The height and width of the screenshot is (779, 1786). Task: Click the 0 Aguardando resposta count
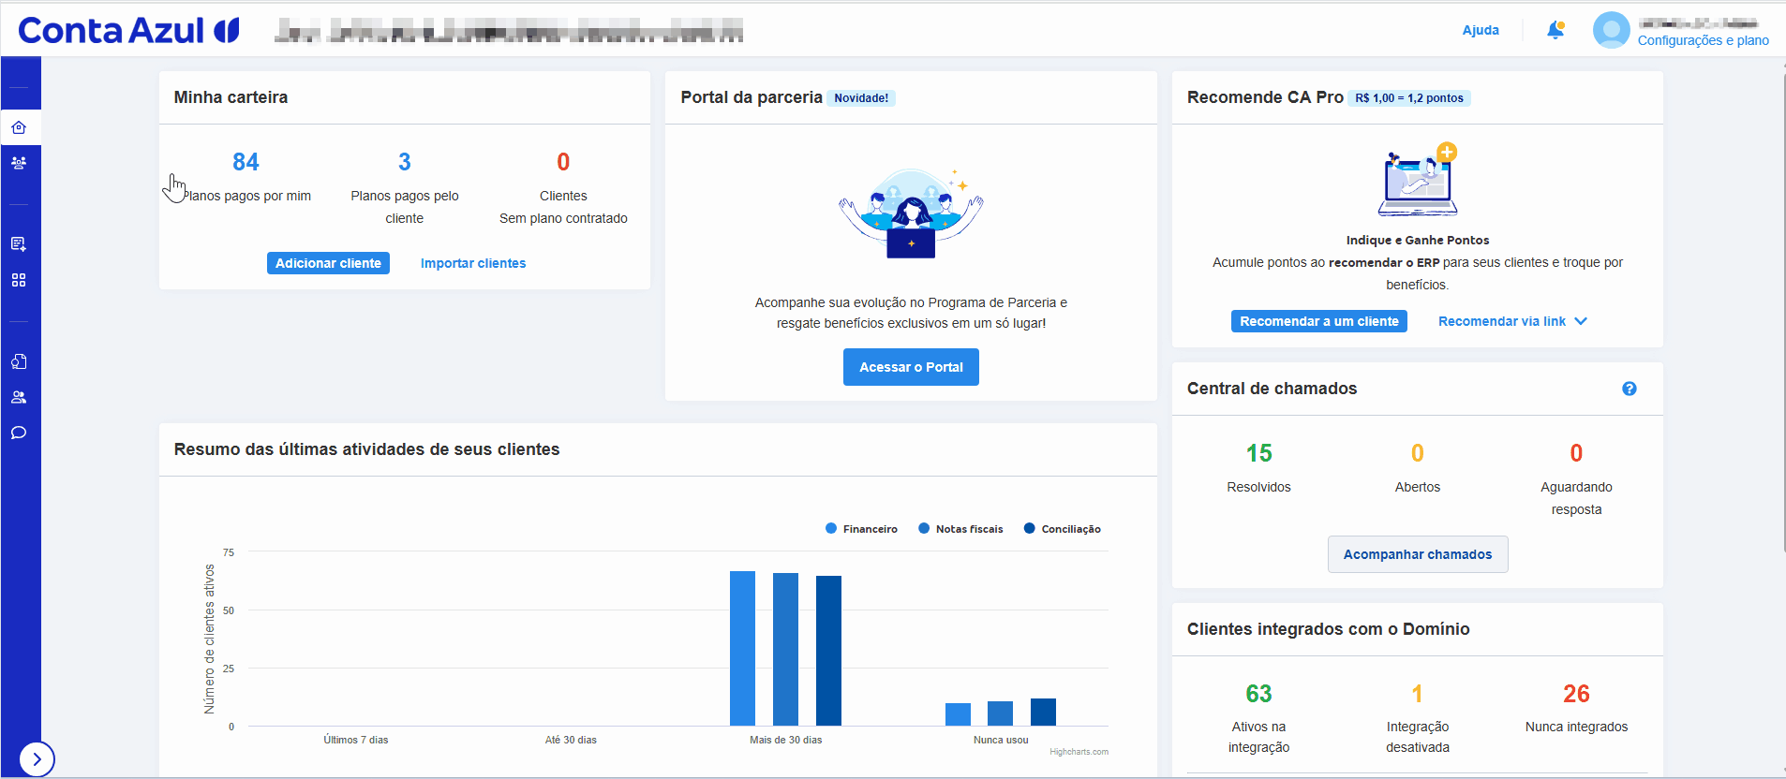pos(1576,453)
